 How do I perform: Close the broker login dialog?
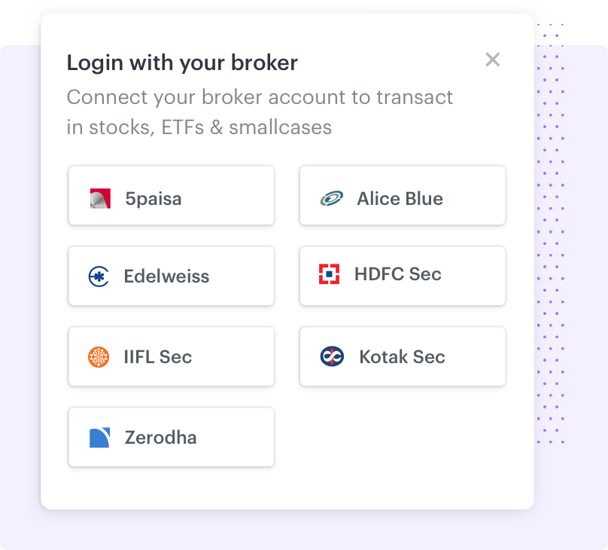493,60
